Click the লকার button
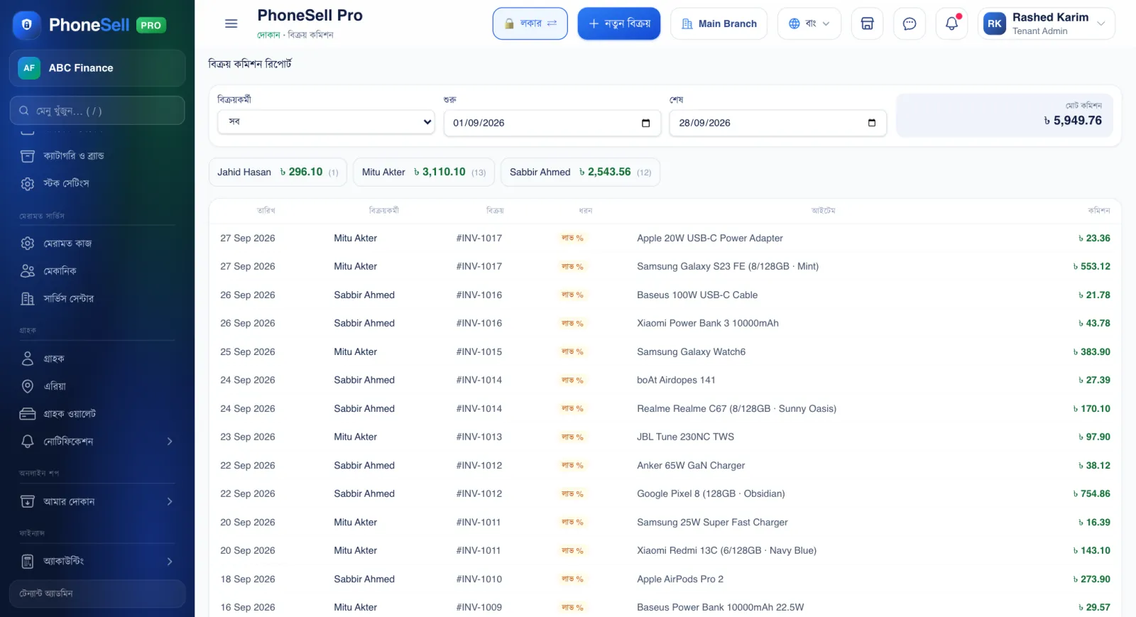 [530, 23]
